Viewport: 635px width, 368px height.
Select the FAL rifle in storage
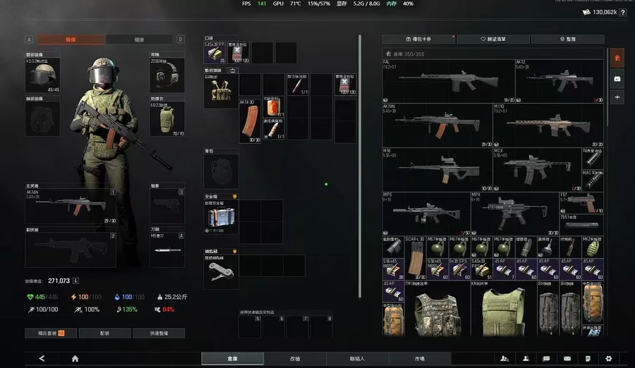click(x=448, y=81)
